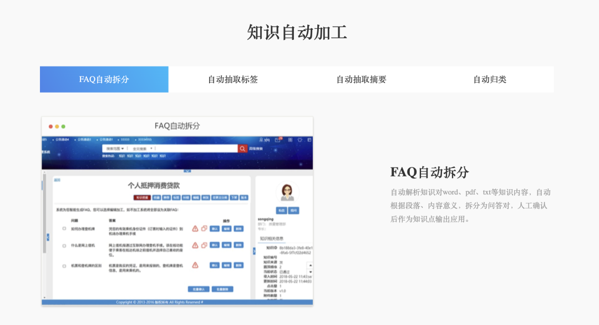Click warning triangle in 如何办理登机牌 row

pyautogui.click(x=195, y=228)
